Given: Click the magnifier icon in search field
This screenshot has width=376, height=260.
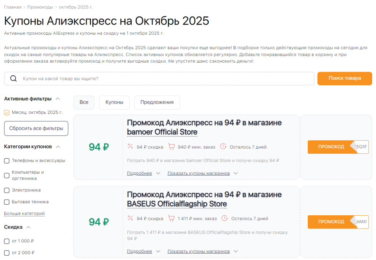Looking at the screenshot, I should pos(14,79).
